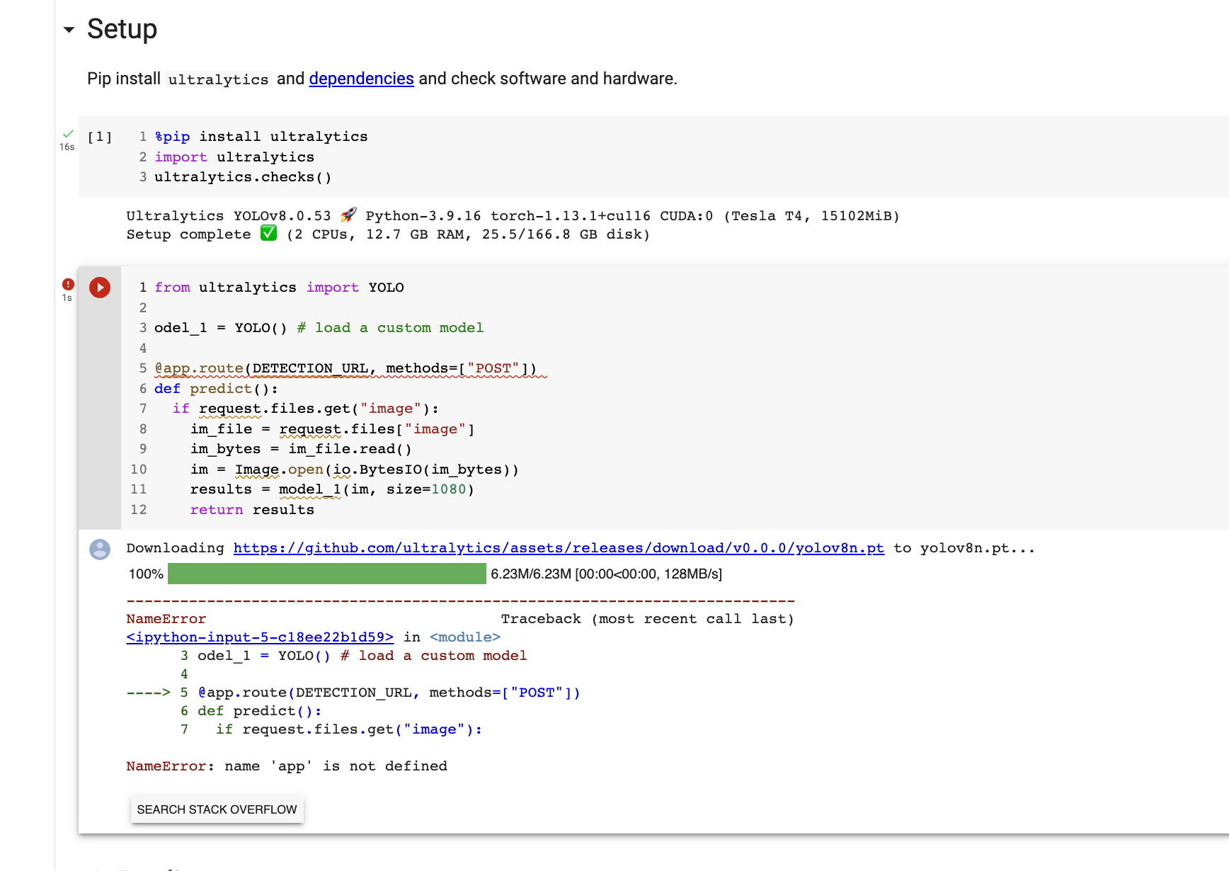Open the ipython-input traceback link
The image size is (1229, 871).
click(x=260, y=637)
